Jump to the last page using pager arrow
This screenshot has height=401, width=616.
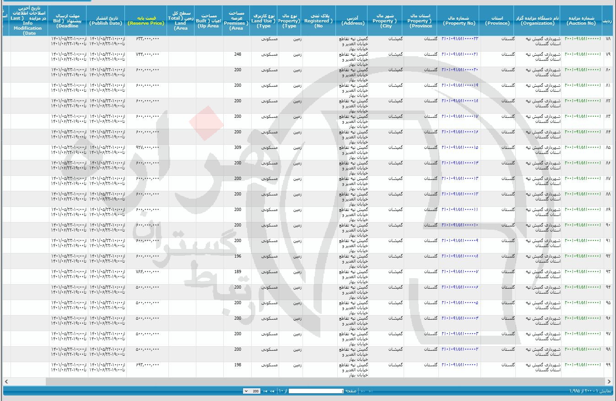[266, 391]
